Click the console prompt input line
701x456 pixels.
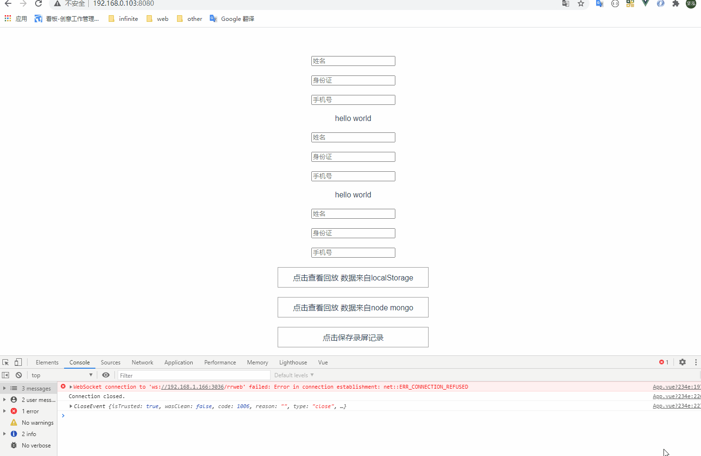pos(380,416)
